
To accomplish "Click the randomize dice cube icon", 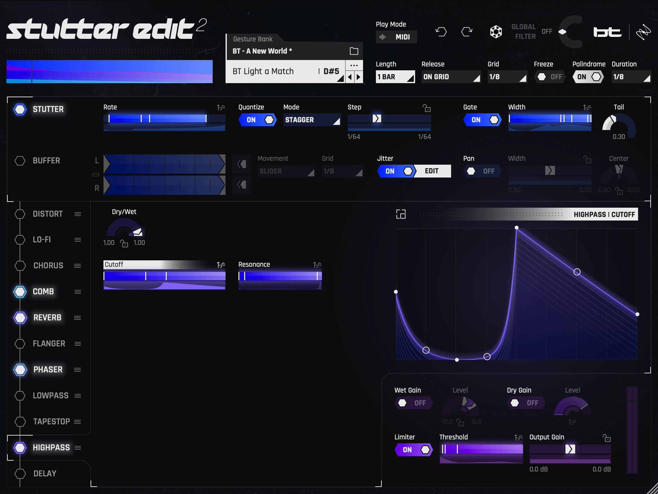I will coord(496,31).
